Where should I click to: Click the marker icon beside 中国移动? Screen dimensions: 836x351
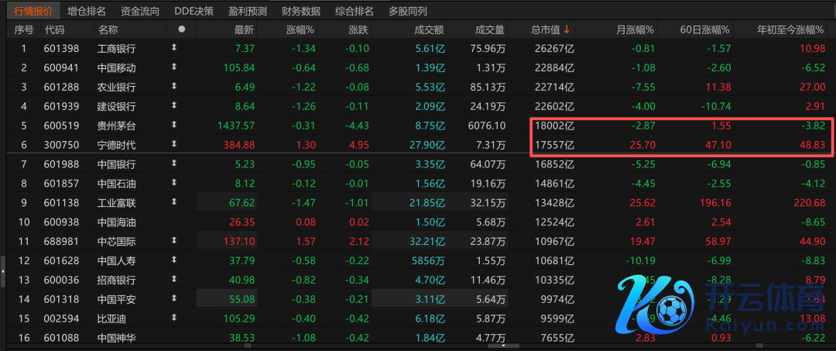174,67
